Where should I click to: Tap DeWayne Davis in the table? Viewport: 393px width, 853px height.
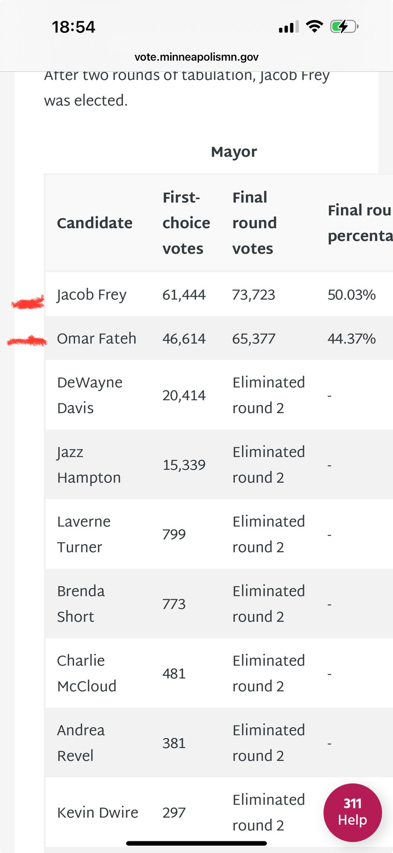pos(90,395)
